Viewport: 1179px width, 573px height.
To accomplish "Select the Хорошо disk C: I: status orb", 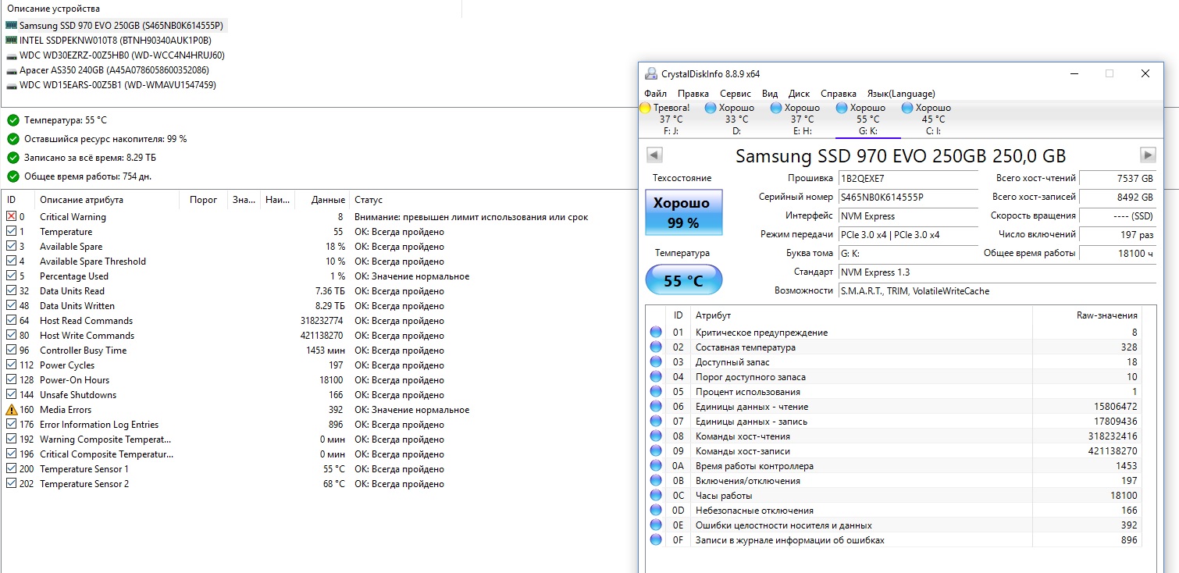I will click(907, 108).
